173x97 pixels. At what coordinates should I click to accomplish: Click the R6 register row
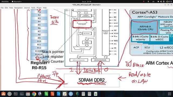tap(39, 28)
